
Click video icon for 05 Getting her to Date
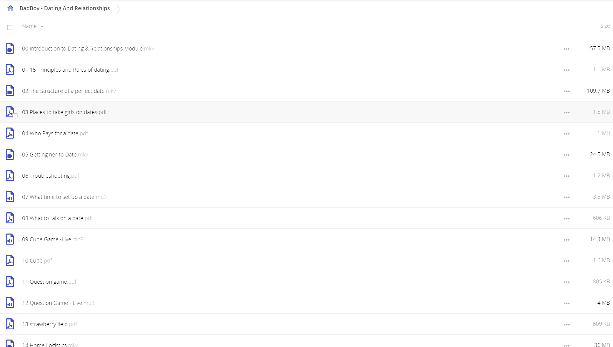tap(10, 154)
